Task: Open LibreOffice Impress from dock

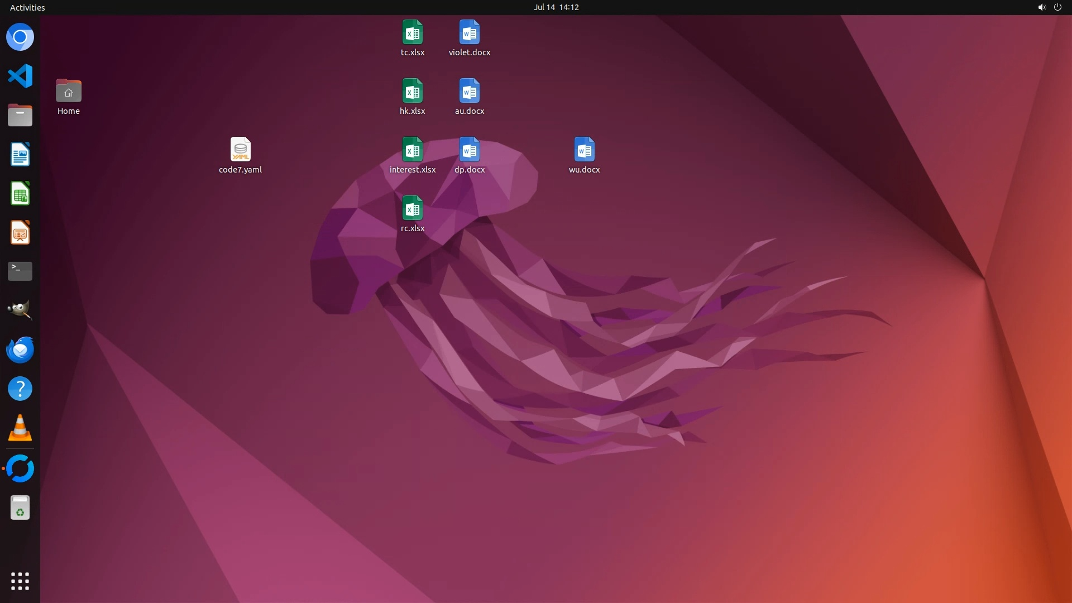Action: pos(20,233)
